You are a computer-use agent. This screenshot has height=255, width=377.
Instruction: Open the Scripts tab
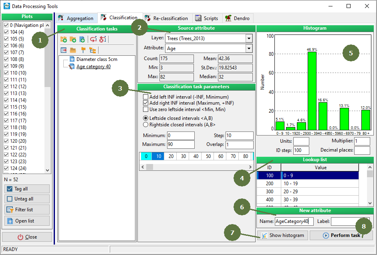[x=207, y=18]
